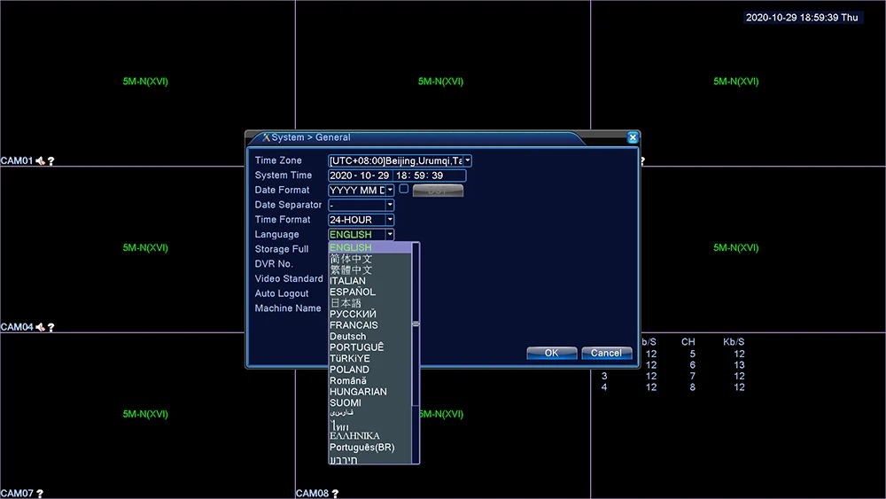Click the Storage Full label

[282, 249]
